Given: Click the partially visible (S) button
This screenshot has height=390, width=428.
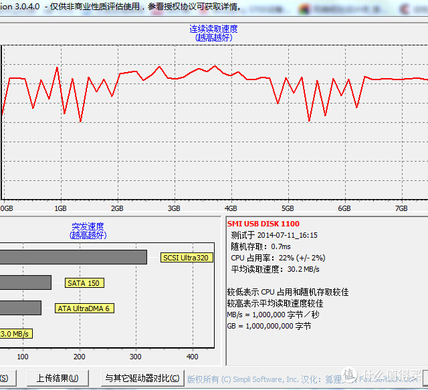Looking at the screenshot, I should (x=8, y=378).
